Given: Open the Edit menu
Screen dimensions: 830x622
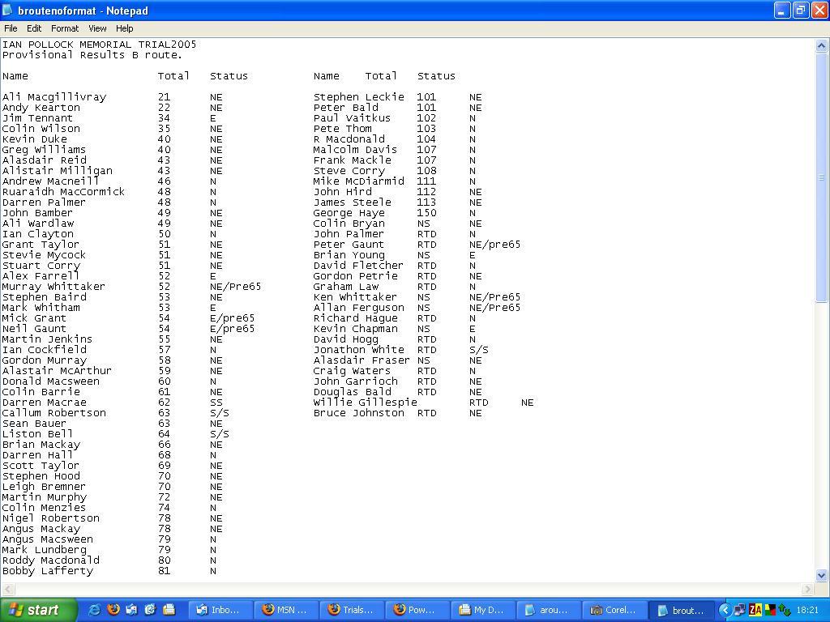Looking at the screenshot, I should [34, 28].
